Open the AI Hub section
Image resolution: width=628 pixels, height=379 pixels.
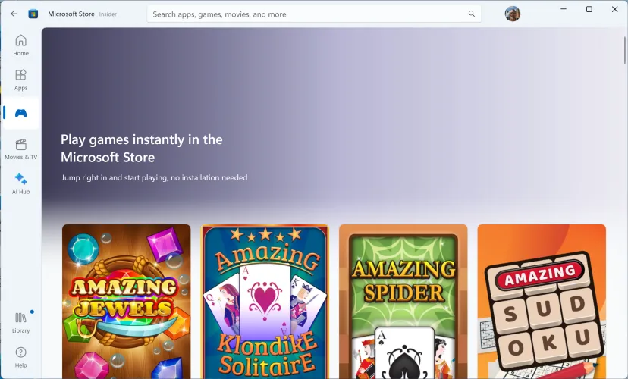(20, 183)
